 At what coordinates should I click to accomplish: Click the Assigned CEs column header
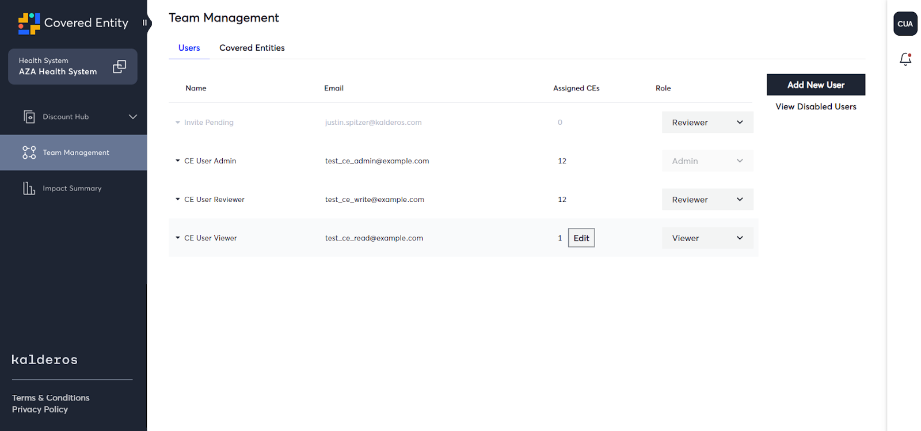(576, 88)
